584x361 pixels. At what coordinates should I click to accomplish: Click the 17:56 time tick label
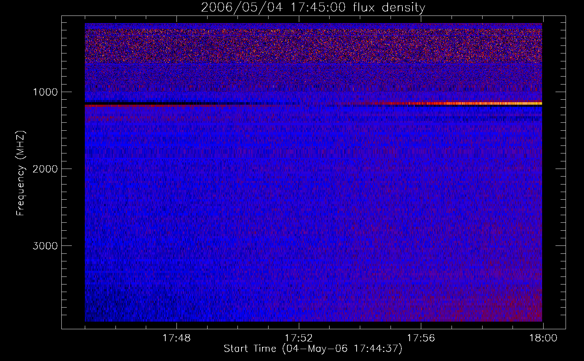click(421, 338)
